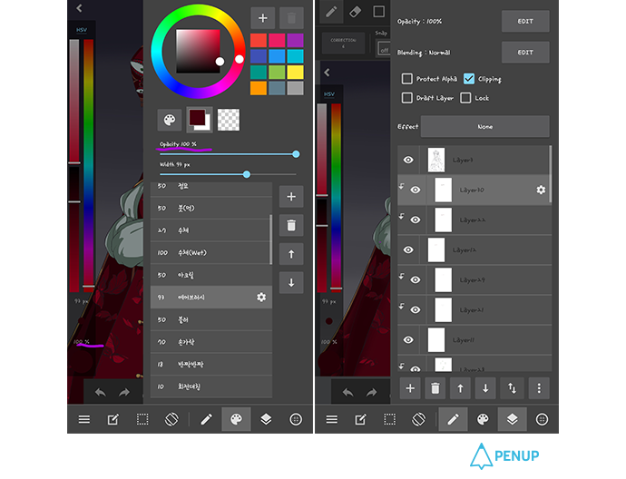Toggle visibility of Layer12
The image size is (626, 479).
click(408, 249)
